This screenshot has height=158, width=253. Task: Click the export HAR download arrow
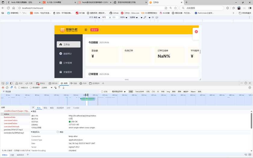point(64,88)
